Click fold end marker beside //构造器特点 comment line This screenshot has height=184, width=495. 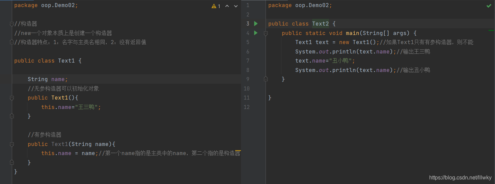point(12,42)
